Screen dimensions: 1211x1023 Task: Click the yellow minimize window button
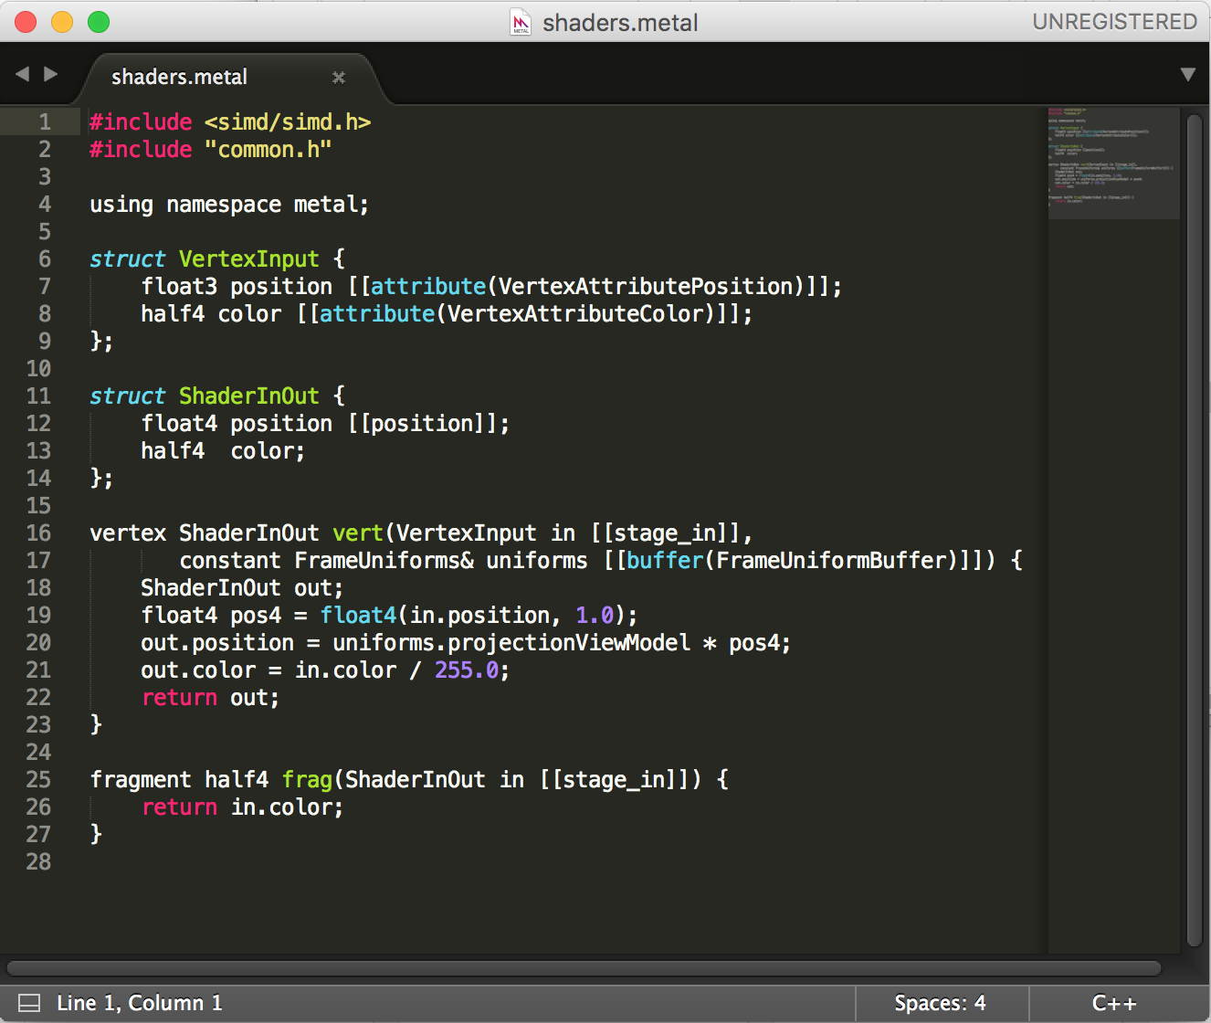tap(62, 22)
